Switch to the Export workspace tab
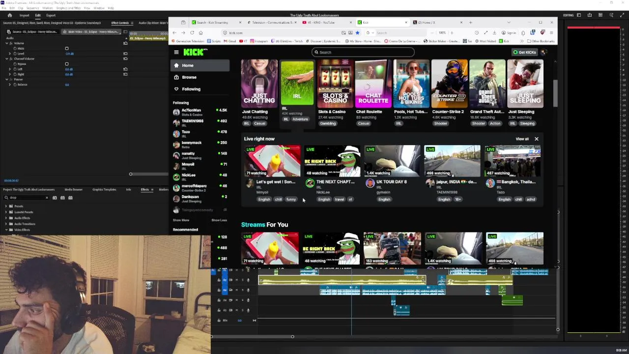 point(51,15)
